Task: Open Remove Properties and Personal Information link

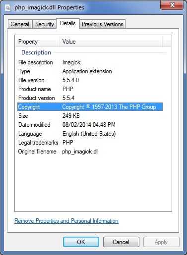Action: (x=66, y=221)
